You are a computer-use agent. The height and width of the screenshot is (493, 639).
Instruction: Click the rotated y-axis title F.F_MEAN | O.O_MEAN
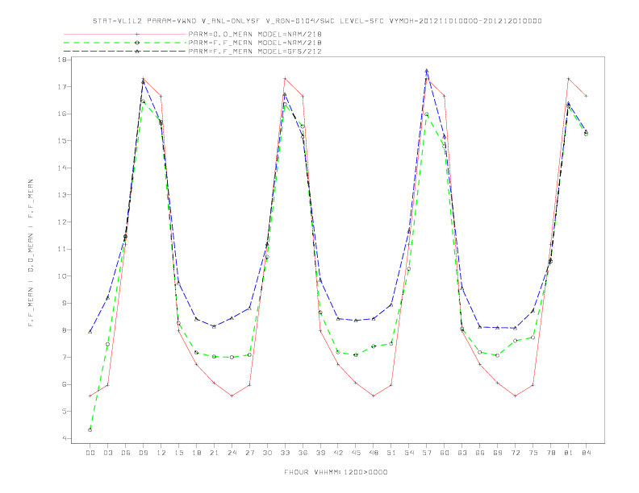(31, 253)
